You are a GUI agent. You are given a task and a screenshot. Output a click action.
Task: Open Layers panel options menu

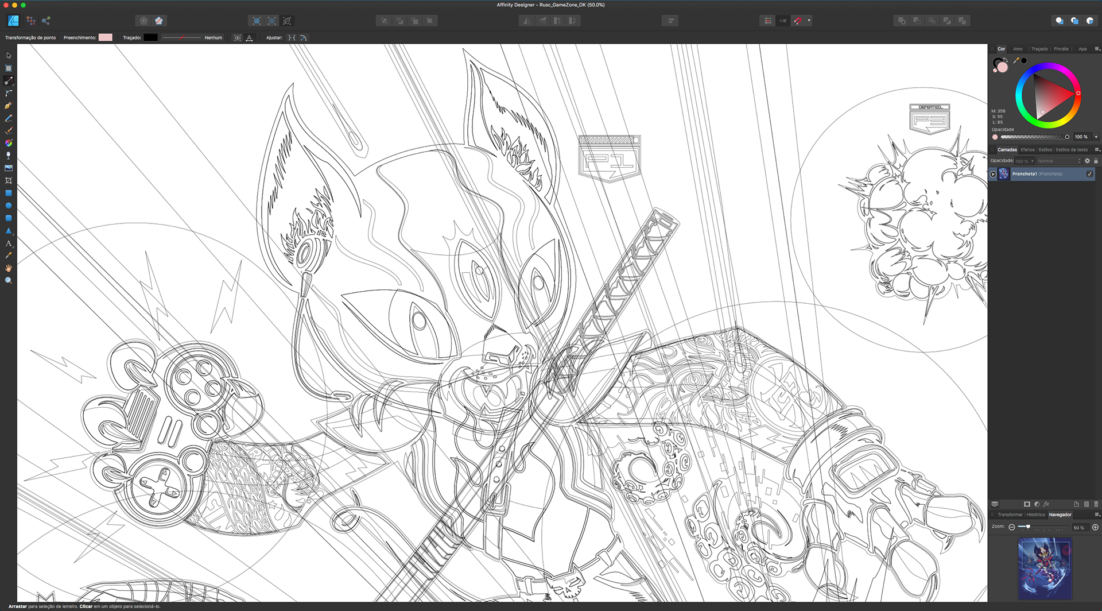tap(1097, 150)
